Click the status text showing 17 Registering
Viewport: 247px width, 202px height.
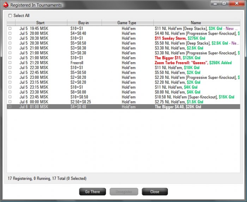(47, 178)
